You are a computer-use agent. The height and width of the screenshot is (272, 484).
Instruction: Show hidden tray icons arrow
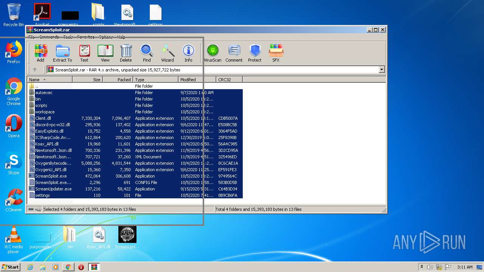422,267
